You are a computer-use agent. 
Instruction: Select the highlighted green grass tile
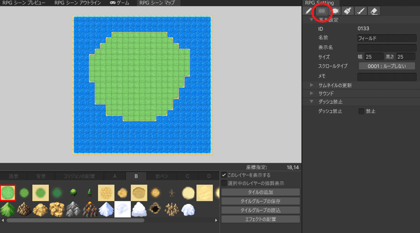[x=8, y=192]
